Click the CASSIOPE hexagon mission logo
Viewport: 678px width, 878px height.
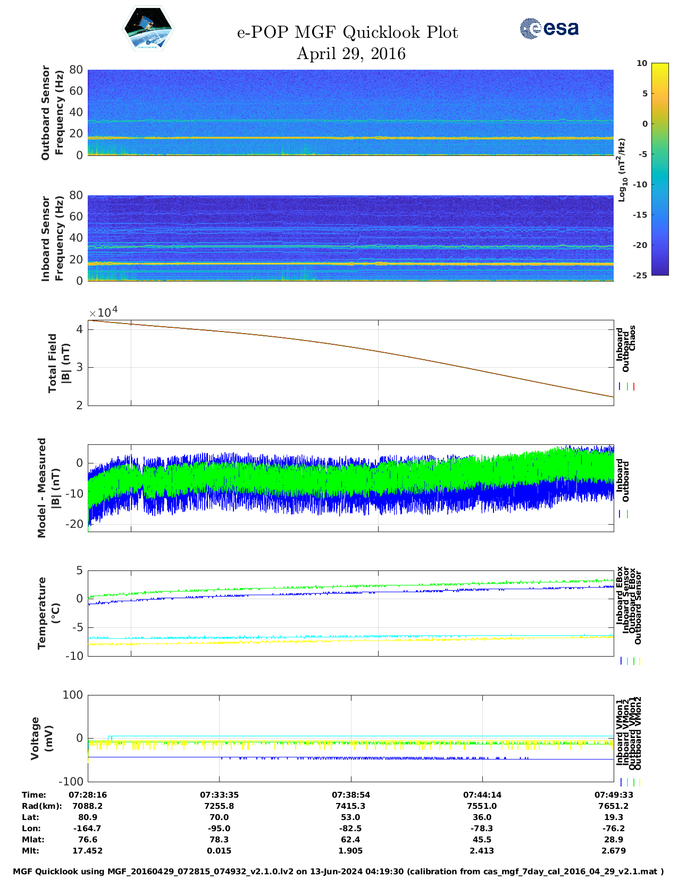point(148,29)
